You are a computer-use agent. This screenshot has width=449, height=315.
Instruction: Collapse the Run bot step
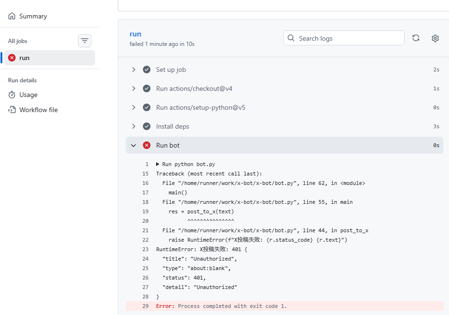tap(134, 145)
